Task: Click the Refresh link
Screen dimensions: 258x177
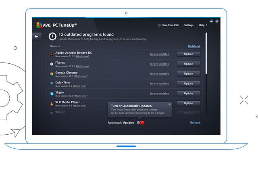Action: click(x=195, y=123)
